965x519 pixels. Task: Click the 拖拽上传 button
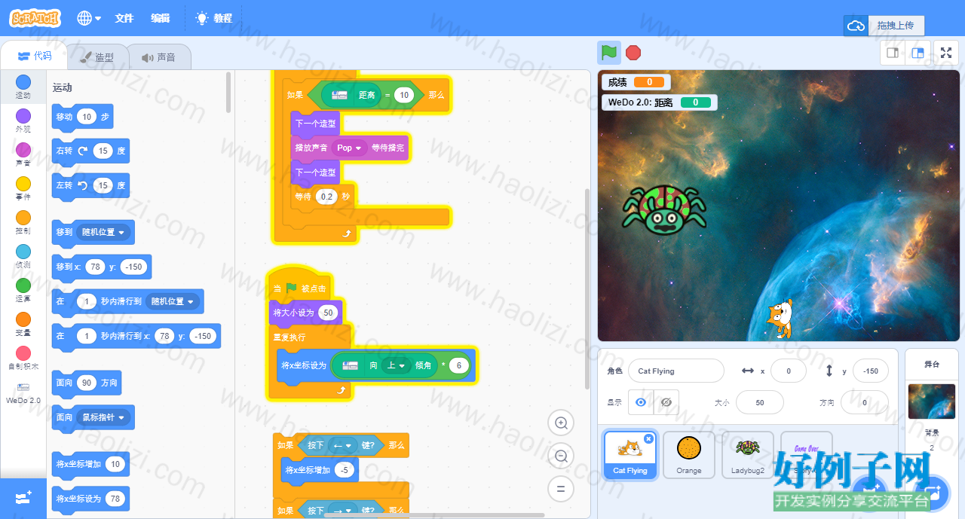click(x=896, y=26)
